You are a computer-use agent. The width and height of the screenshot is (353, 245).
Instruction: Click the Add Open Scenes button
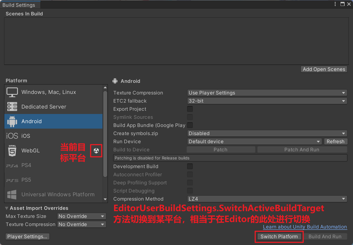pyautogui.click(x=324, y=69)
